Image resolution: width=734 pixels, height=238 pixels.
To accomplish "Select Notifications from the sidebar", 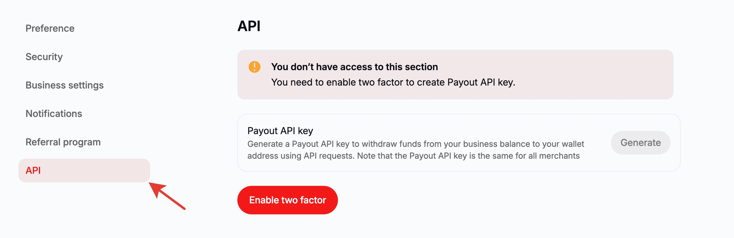I will click(54, 114).
